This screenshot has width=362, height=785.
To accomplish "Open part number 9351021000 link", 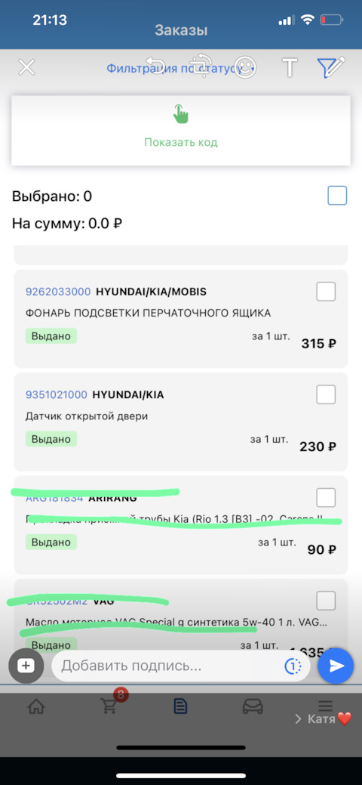I will pos(56,395).
